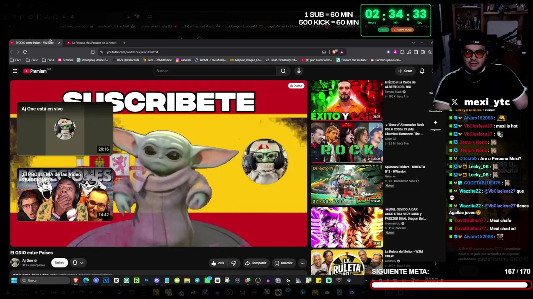Click the Crear button
This screenshot has width=533, height=299.
point(405,71)
